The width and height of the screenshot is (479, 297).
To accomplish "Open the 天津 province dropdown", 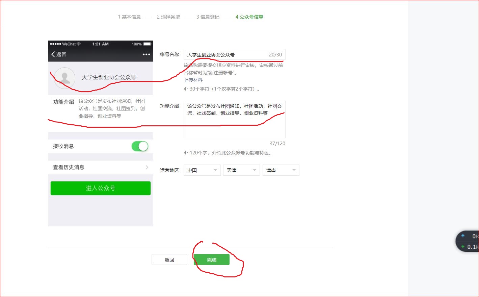I will [x=241, y=170].
